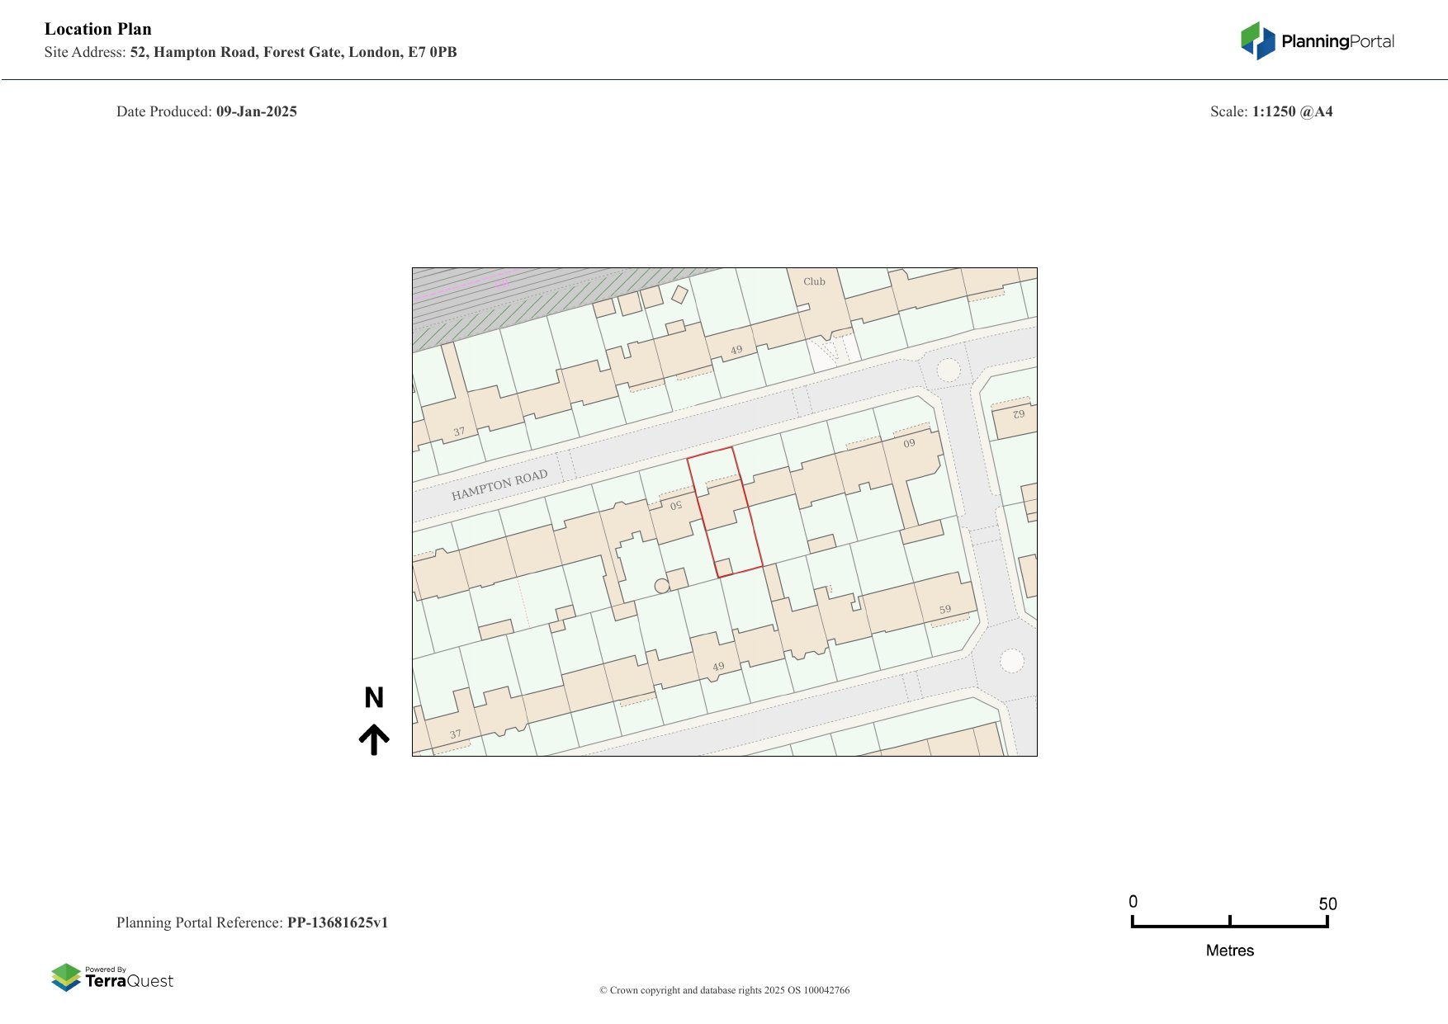Click the Scale 1:1250 @A4 text
The height and width of the screenshot is (1024, 1448).
coord(1271,111)
